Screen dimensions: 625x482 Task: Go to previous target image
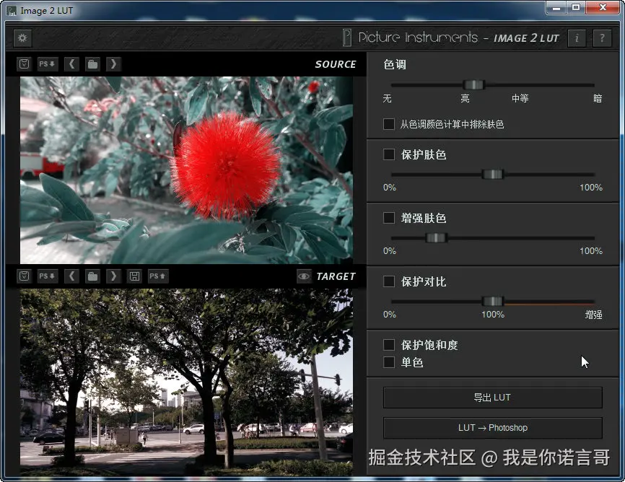pyautogui.click(x=71, y=276)
